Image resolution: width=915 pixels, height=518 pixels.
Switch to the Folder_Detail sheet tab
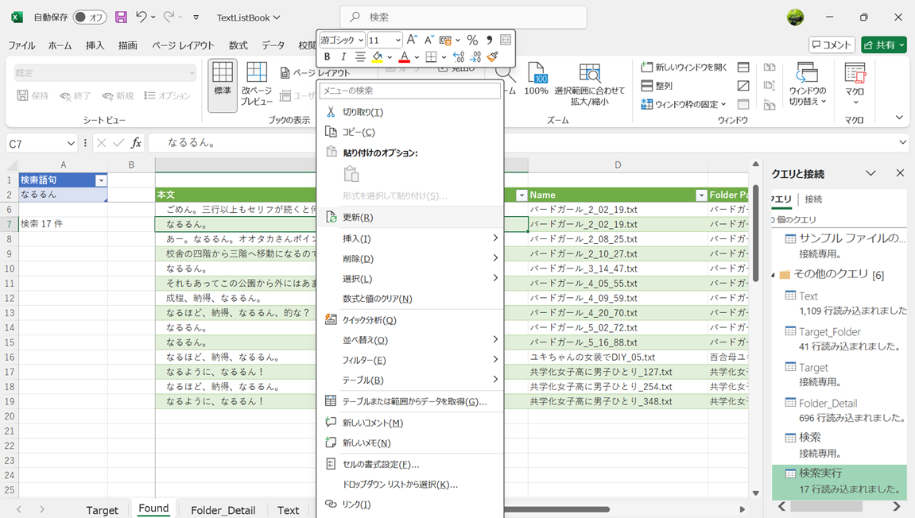pos(223,510)
